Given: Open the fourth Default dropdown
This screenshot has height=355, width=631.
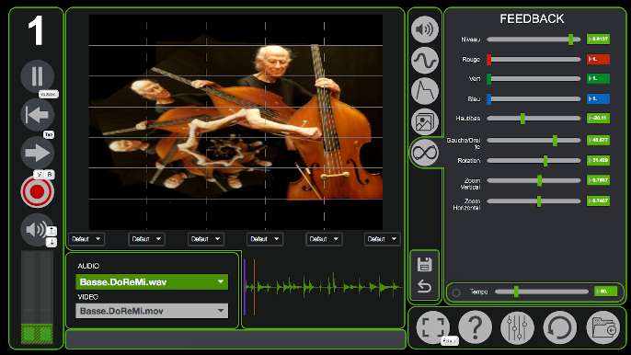Looking at the screenshot, I should 265,239.
